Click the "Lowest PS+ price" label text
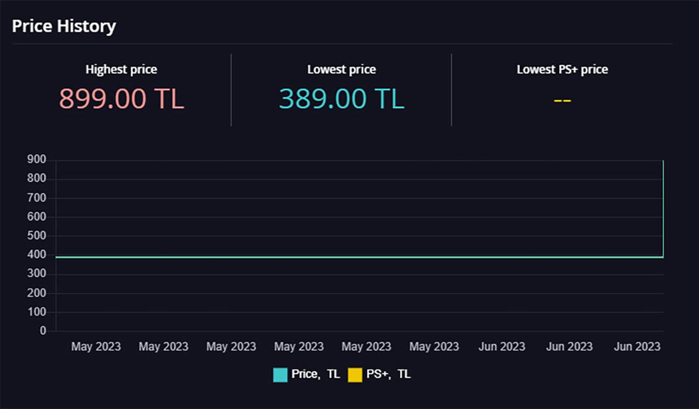699x409 pixels. (562, 69)
